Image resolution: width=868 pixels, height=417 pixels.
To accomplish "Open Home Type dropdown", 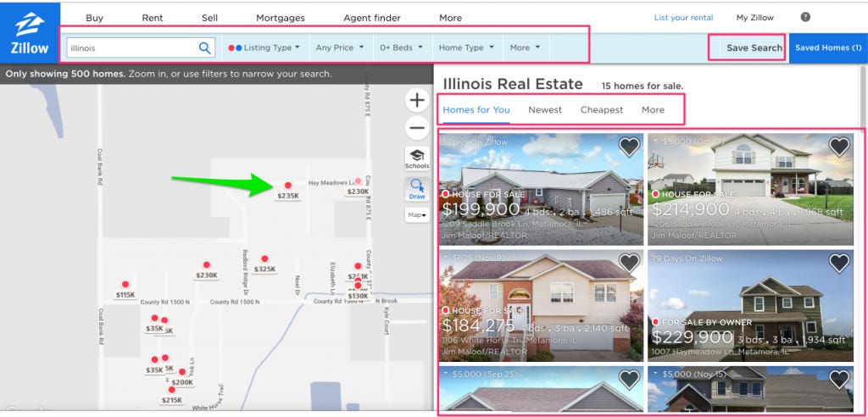I will (466, 48).
